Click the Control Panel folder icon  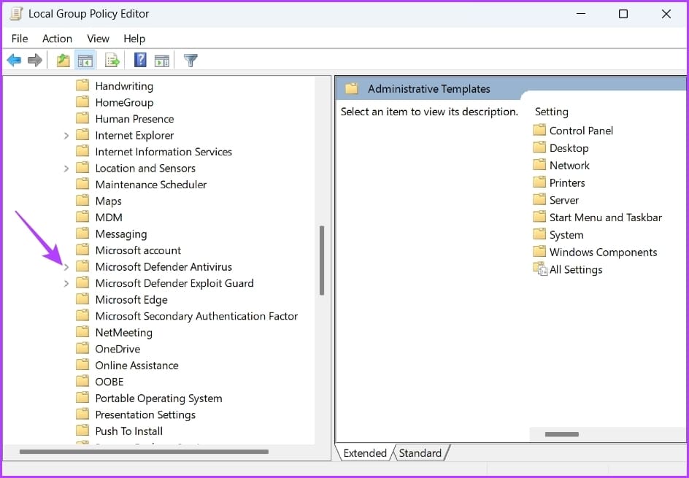click(539, 130)
